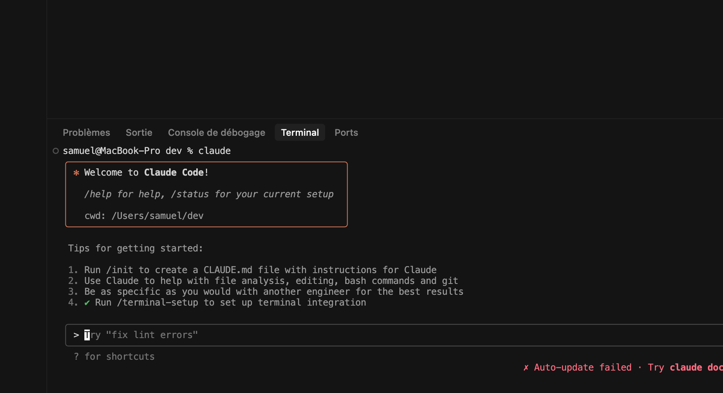Click the "? for shortcuts" hint
723x393 pixels.
[114, 357]
